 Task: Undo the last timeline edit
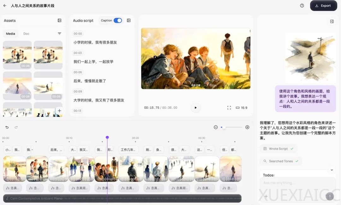7,127
